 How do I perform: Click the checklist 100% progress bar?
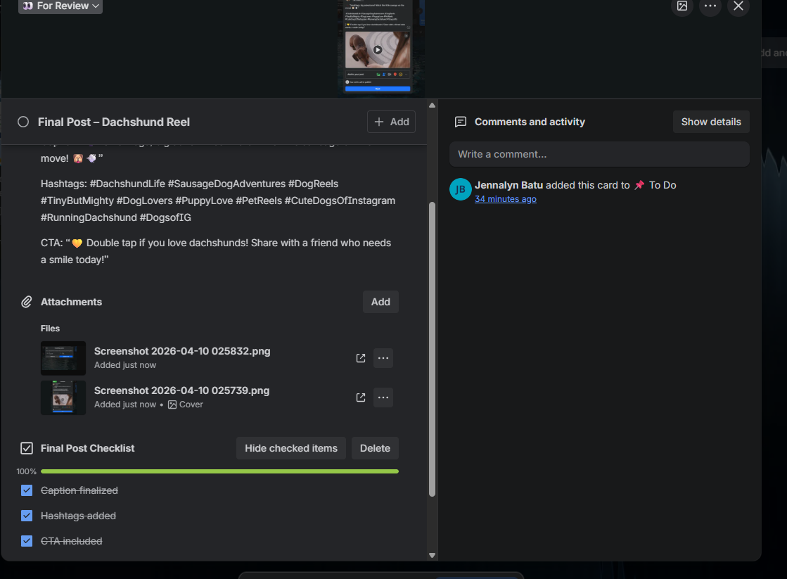220,471
